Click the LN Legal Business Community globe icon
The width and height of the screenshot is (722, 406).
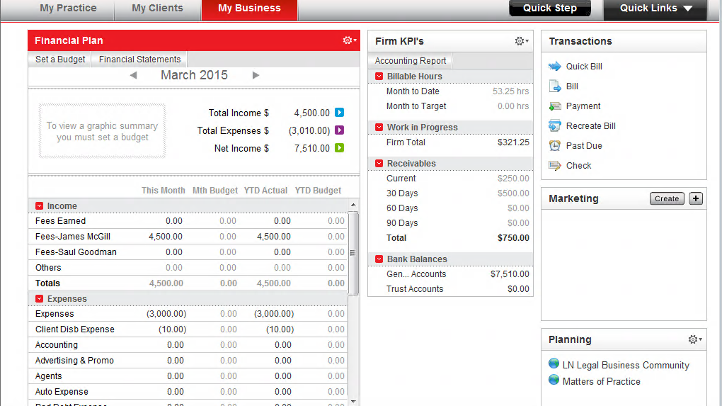pos(554,363)
